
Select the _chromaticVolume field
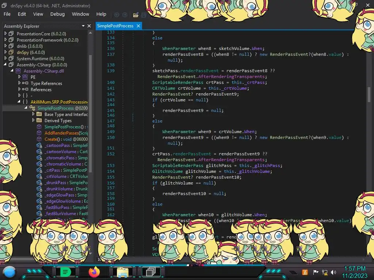point(66,164)
